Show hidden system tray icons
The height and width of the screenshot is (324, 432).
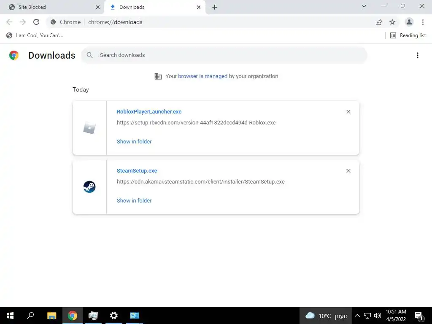click(357, 316)
